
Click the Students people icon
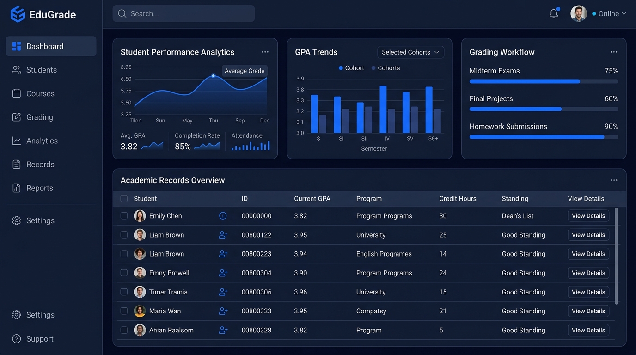coord(17,70)
